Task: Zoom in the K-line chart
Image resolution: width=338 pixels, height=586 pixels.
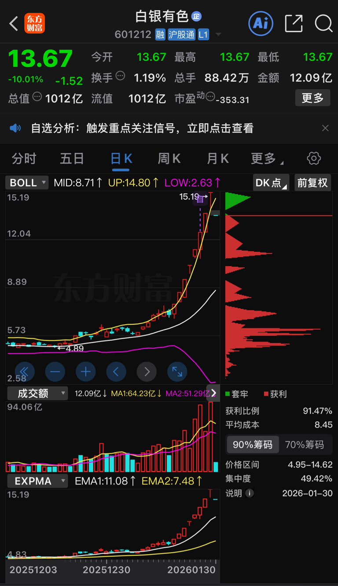Action: (85, 372)
